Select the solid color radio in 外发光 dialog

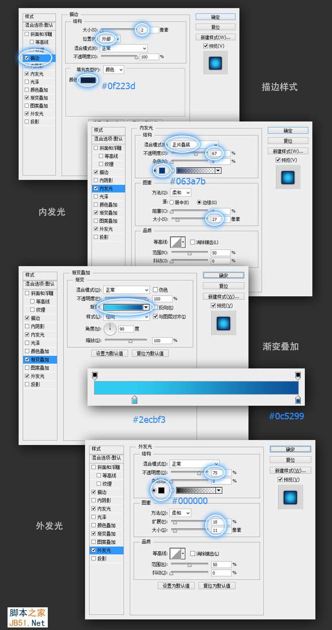click(154, 490)
